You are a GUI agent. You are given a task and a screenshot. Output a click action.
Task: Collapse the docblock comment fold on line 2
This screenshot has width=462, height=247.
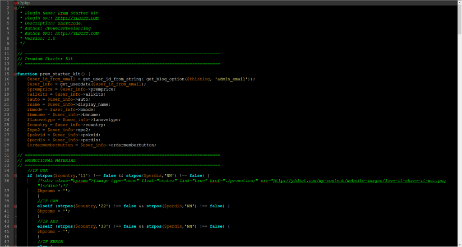[x=16, y=8]
